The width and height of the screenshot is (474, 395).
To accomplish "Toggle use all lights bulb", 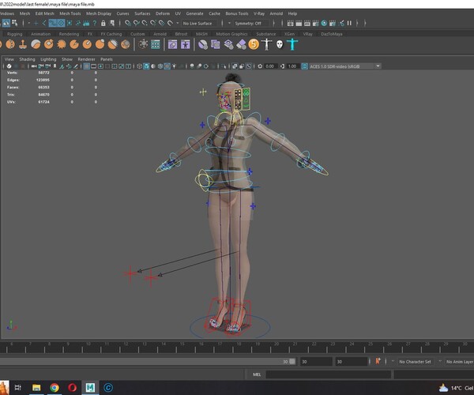I will [174, 66].
